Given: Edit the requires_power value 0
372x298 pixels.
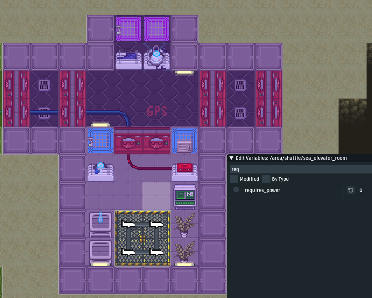Looking at the screenshot, I should click(x=361, y=191).
